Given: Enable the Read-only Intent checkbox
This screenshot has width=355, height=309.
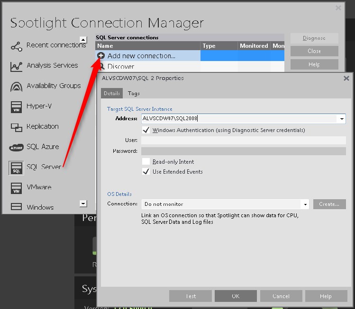Looking at the screenshot, I should (146, 162).
